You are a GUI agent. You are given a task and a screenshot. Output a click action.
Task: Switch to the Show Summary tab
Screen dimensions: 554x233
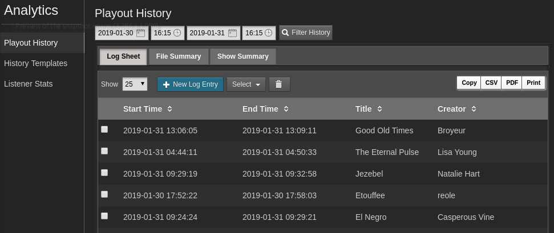(242, 56)
